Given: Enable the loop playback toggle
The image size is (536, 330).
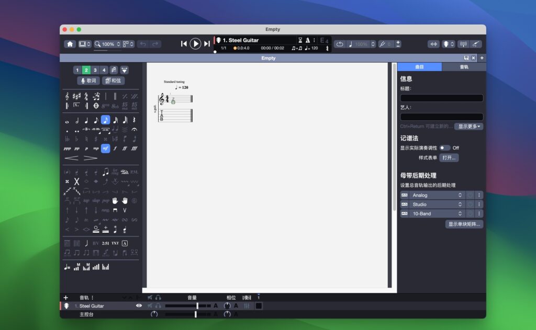Looking at the screenshot, I should point(339,44).
